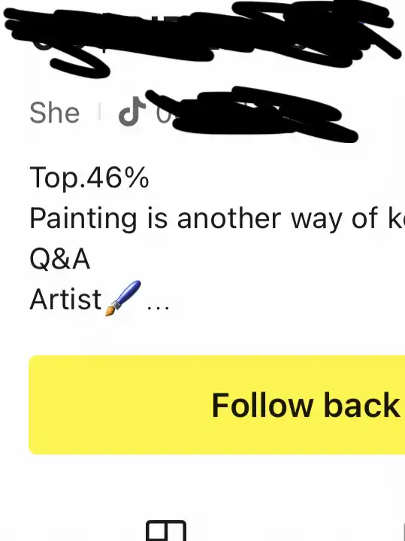Tap the TikTok logo icon
The width and height of the screenshot is (405, 541).
coord(131,111)
